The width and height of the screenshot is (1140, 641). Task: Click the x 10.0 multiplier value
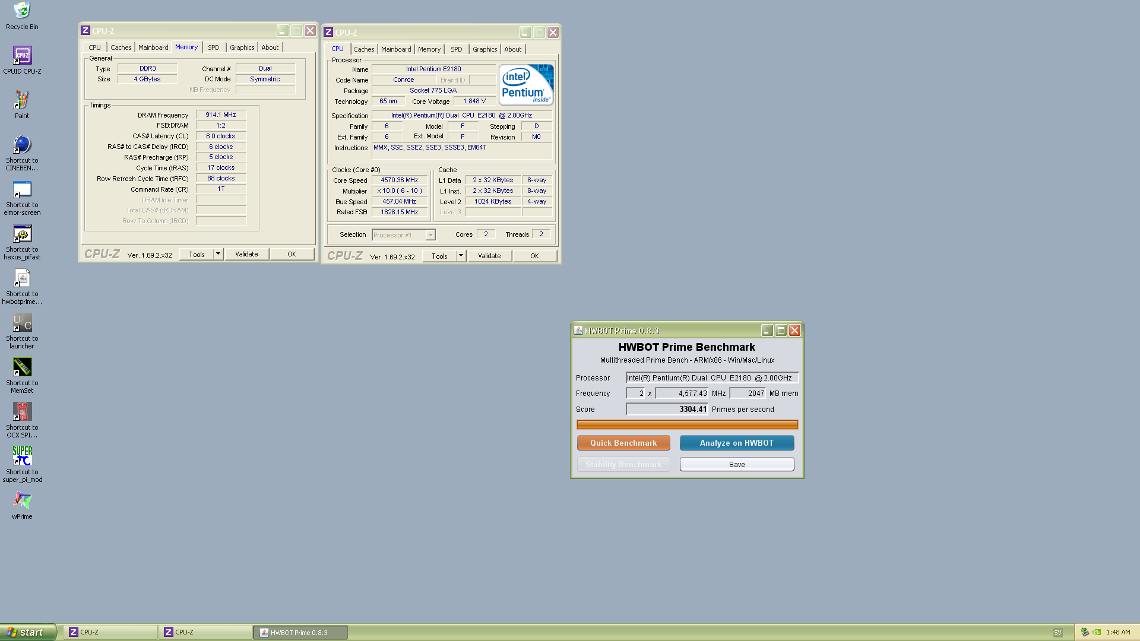[400, 191]
